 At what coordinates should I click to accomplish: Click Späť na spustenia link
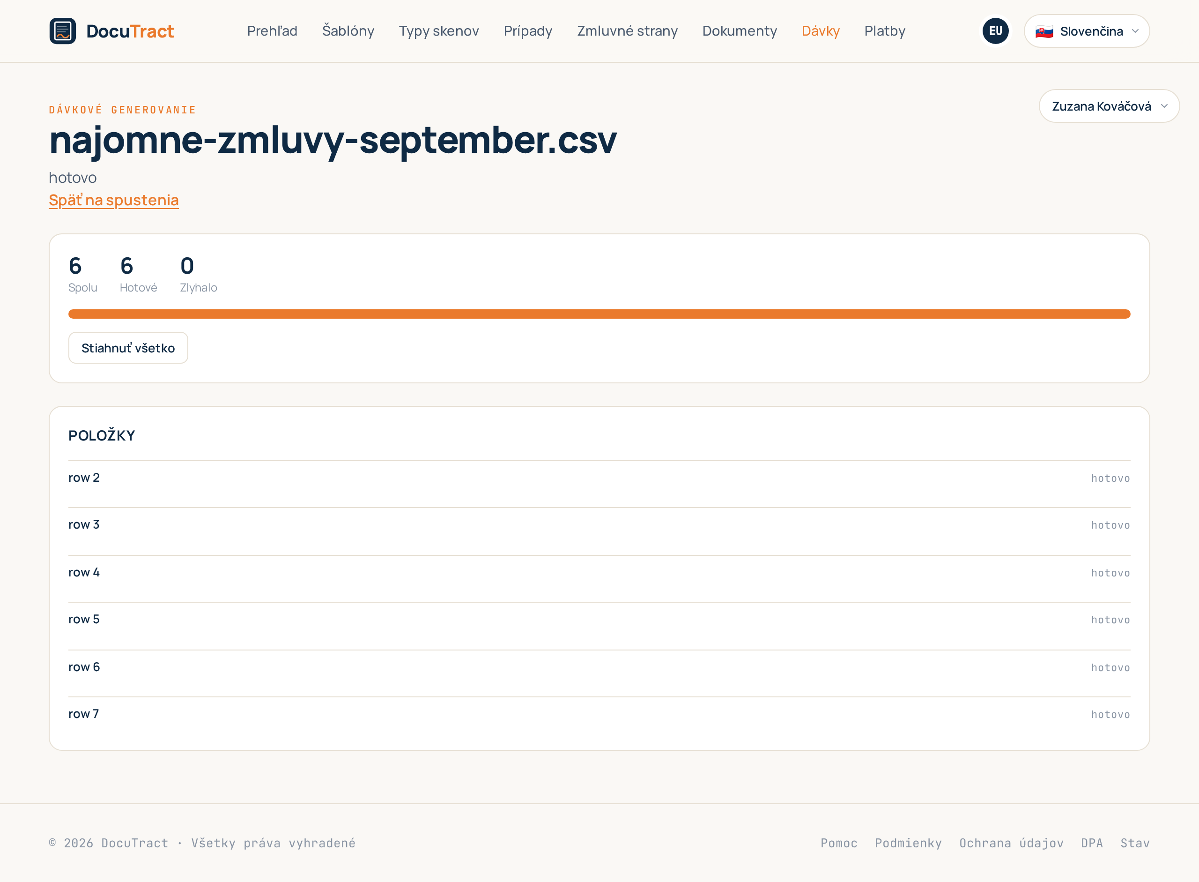click(114, 200)
